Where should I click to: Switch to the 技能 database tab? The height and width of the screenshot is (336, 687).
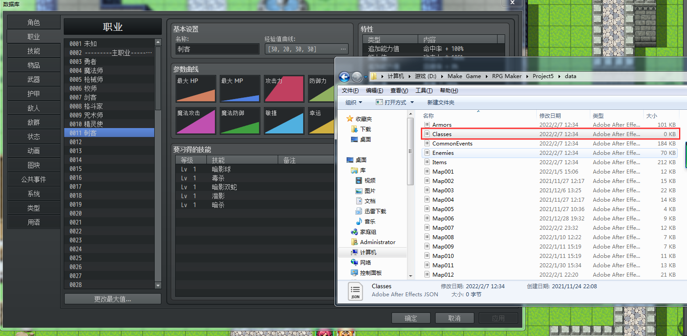pyautogui.click(x=34, y=51)
